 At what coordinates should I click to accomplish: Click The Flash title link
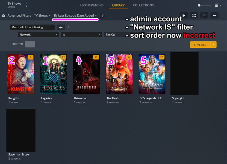tap(113, 98)
